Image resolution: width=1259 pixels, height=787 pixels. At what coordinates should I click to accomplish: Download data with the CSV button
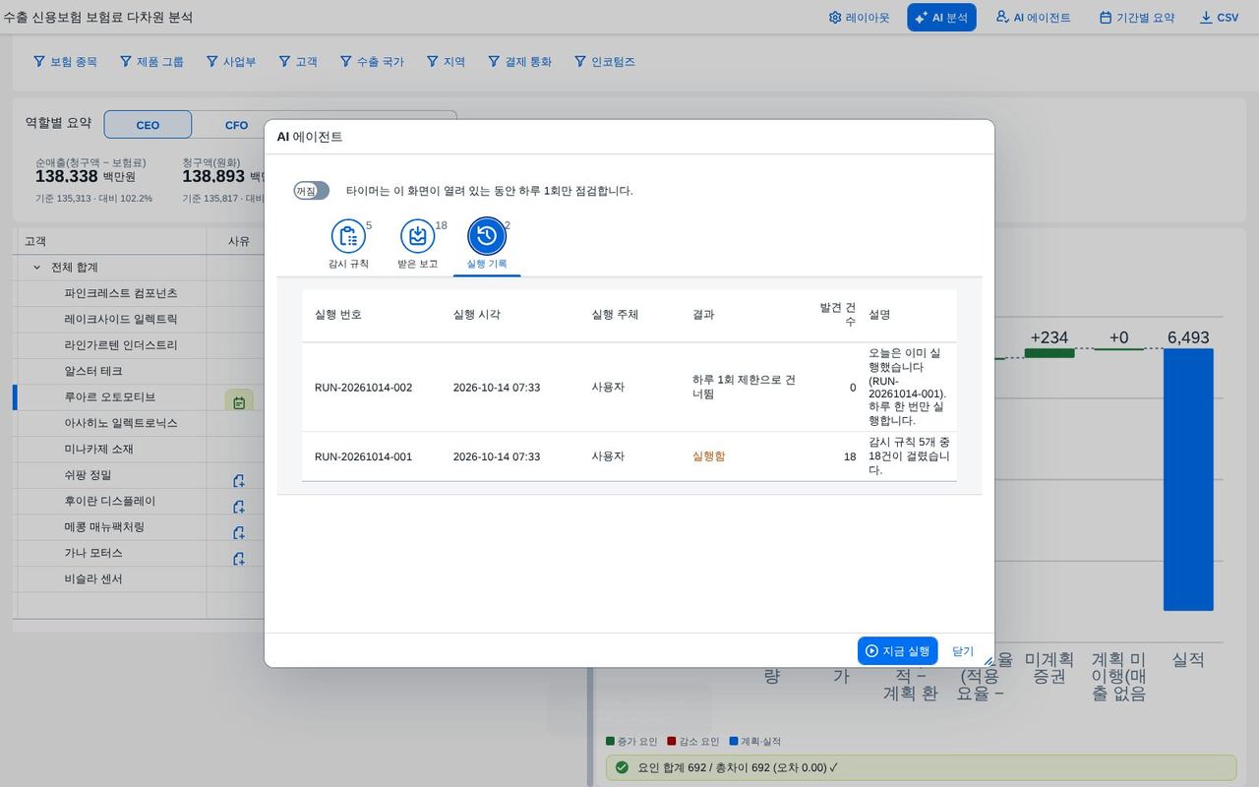click(x=1220, y=18)
